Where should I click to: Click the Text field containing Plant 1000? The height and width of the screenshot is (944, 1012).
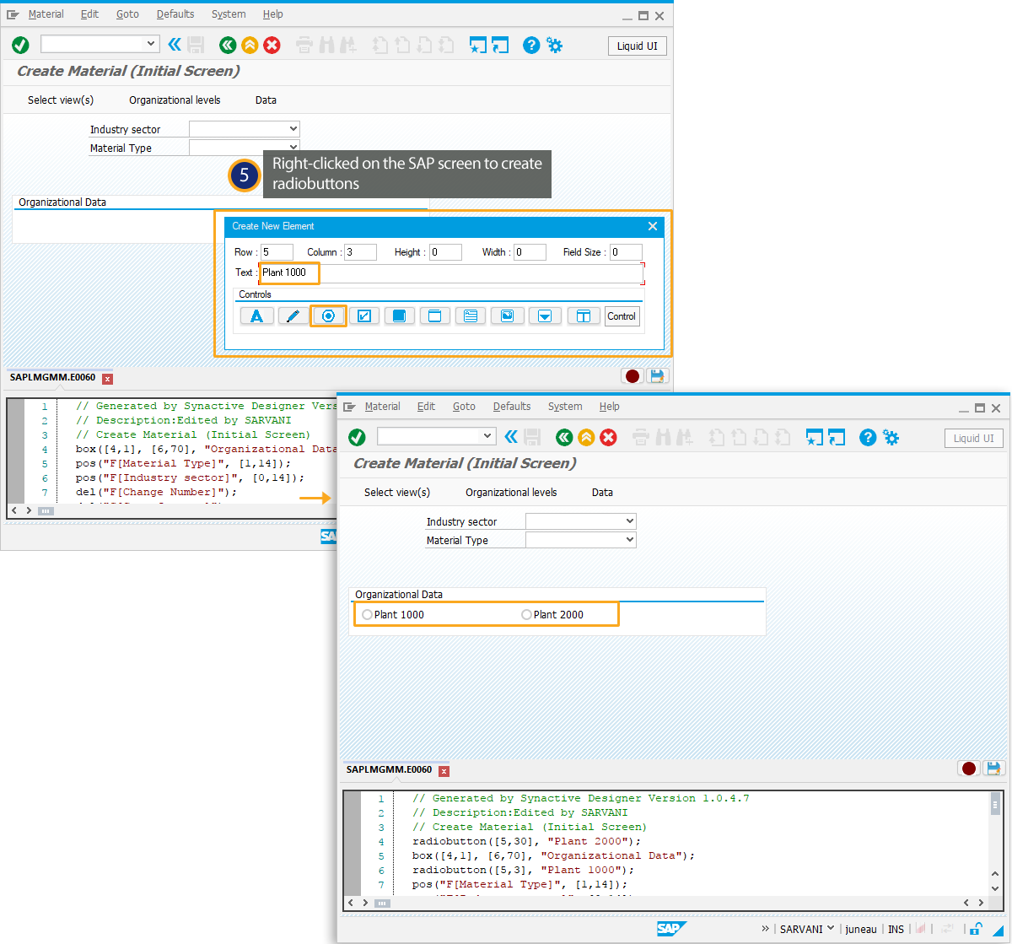[451, 272]
